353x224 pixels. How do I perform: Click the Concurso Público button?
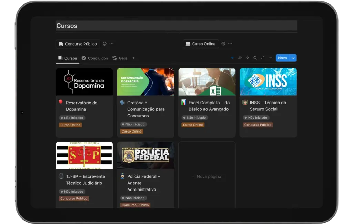pos(78,44)
